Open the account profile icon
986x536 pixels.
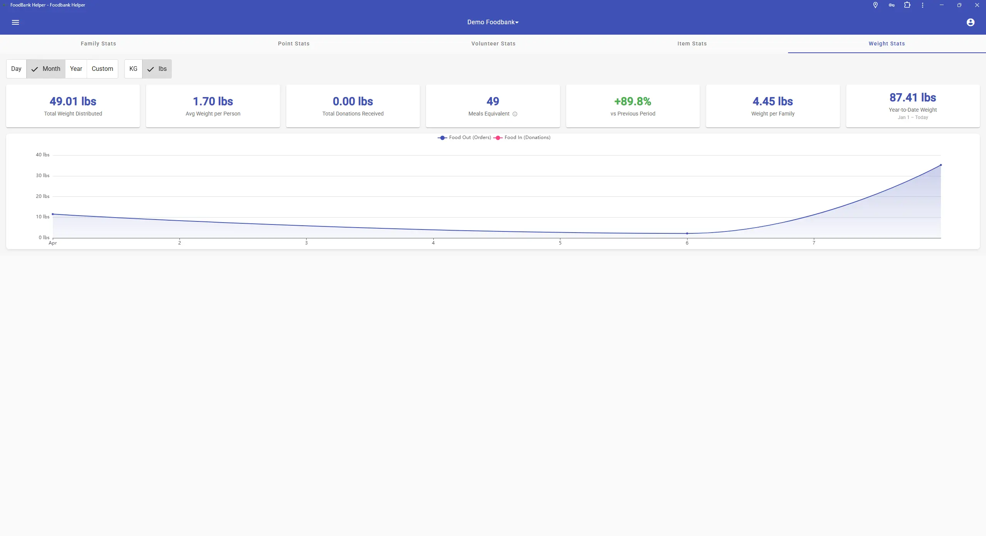[970, 22]
